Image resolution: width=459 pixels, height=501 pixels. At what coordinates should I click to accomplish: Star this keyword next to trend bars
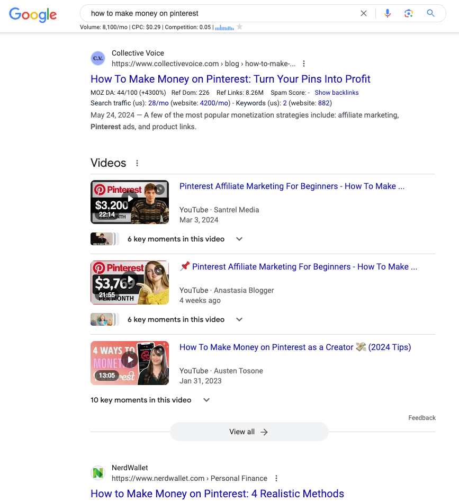(x=240, y=27)
